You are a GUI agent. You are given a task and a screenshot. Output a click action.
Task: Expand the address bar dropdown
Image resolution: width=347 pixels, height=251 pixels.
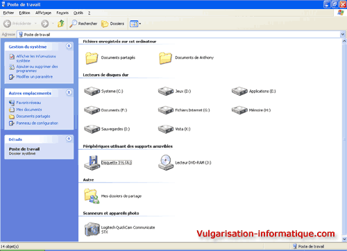tap(343, 35)
